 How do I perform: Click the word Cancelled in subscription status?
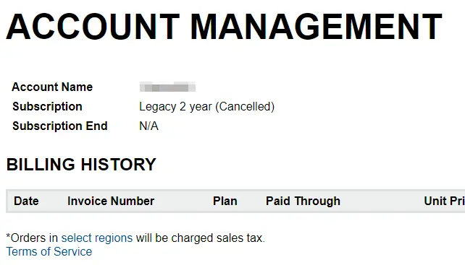coord(245,107)
